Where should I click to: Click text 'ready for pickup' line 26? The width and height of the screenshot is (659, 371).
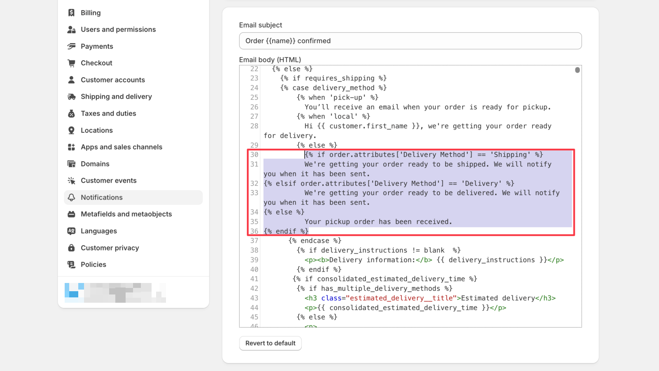[x=516, y=107]
